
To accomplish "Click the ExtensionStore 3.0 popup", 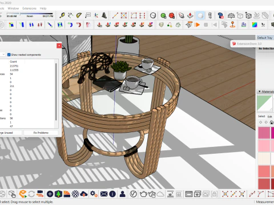I will point(252,44).
